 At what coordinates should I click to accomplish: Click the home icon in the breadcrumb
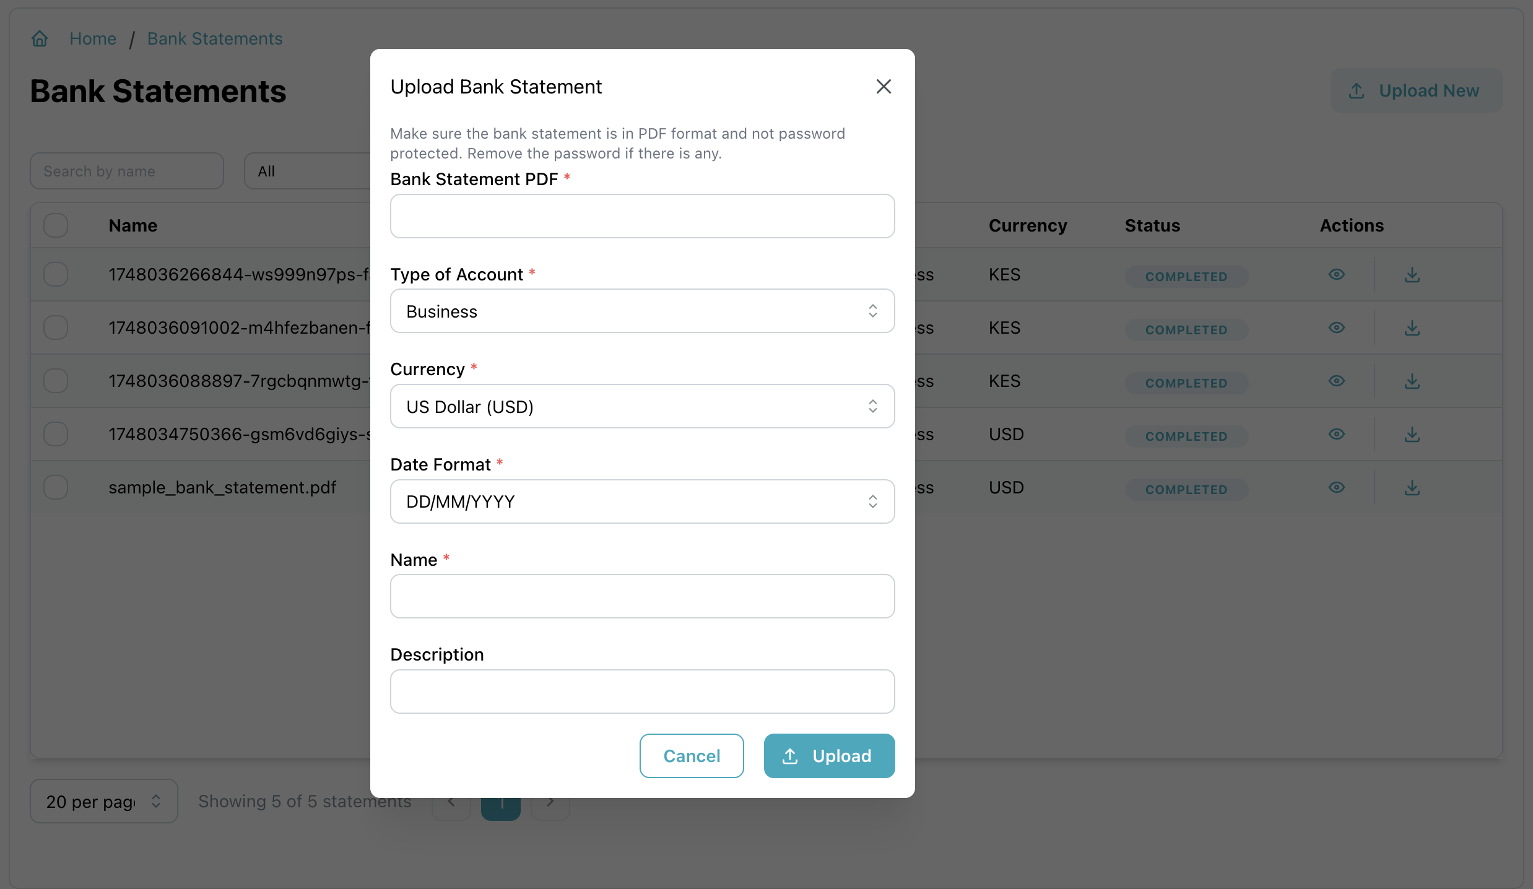click(39, 38)
